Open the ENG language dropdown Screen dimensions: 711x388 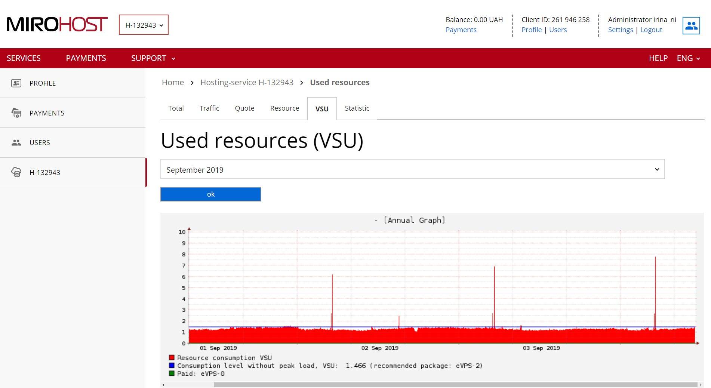pos(688,58)
